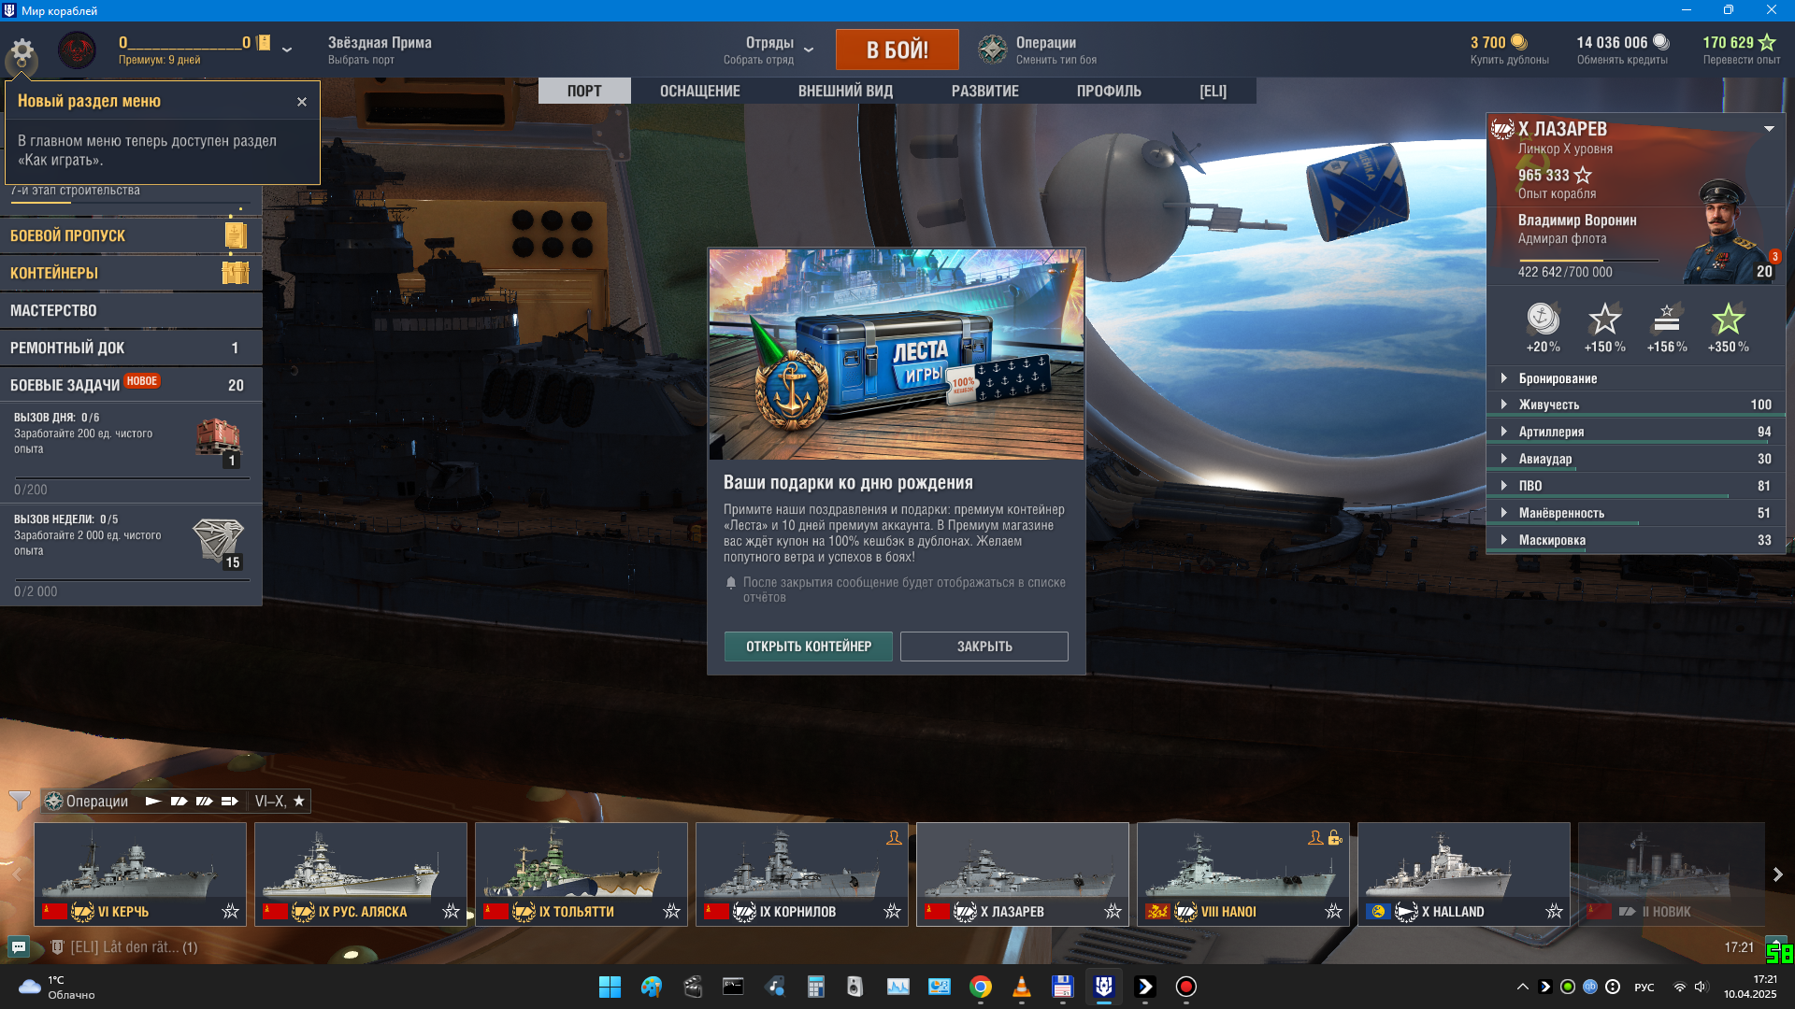The image size is (1795, 1009).
Task: Toggle primary star on X HALLAND card
Action: coord(1554,911)
